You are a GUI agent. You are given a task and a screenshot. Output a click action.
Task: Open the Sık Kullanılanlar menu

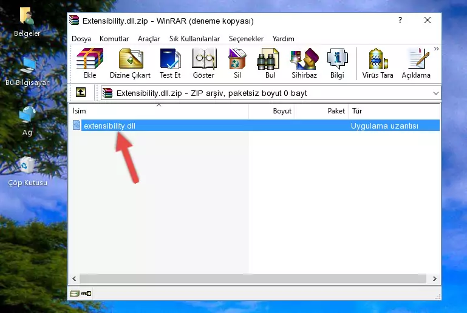coord(194,39)
